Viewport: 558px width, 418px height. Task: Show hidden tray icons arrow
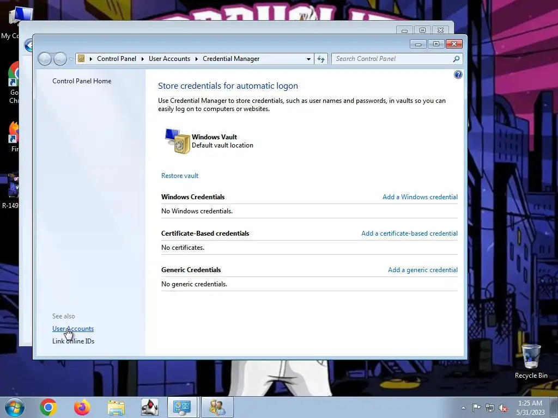coord(463,408)
